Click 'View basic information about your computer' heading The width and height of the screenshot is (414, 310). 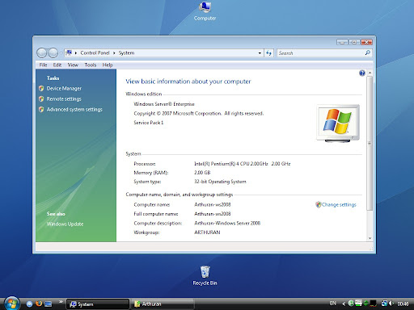point(188,82)
